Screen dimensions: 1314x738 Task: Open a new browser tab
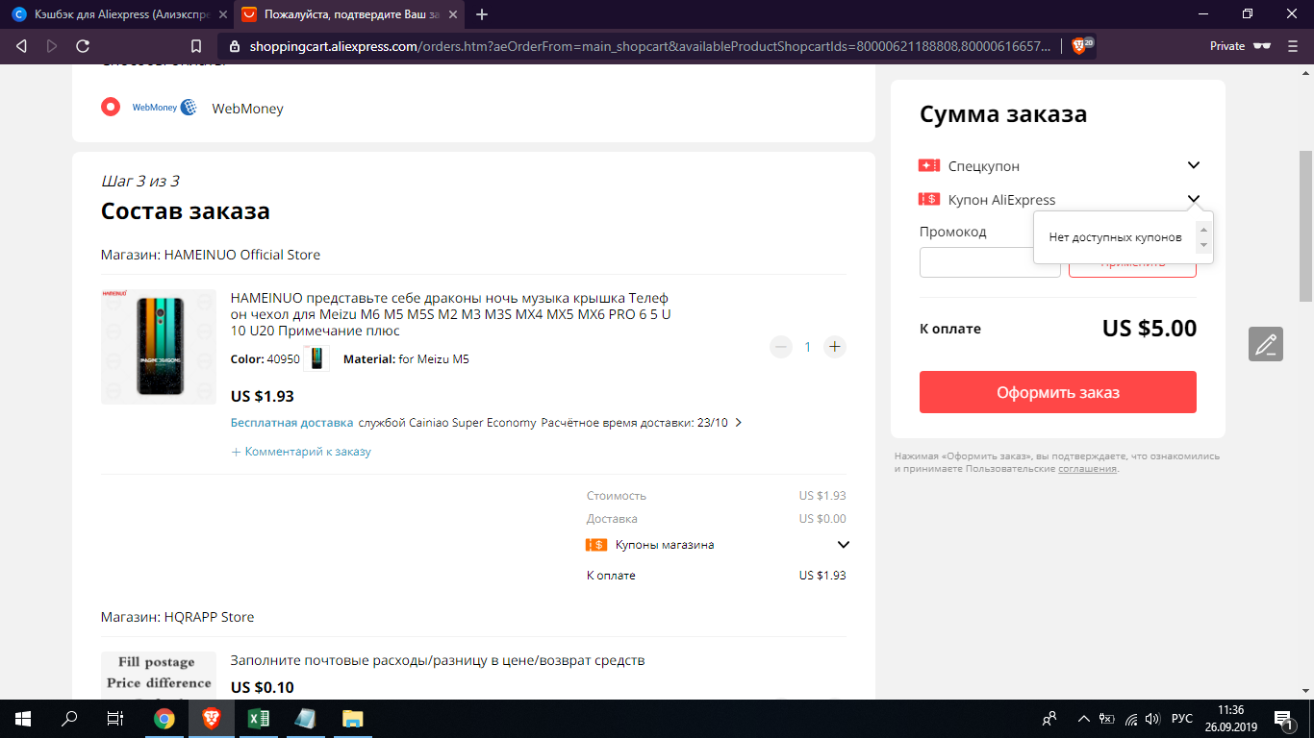[482, 14]
